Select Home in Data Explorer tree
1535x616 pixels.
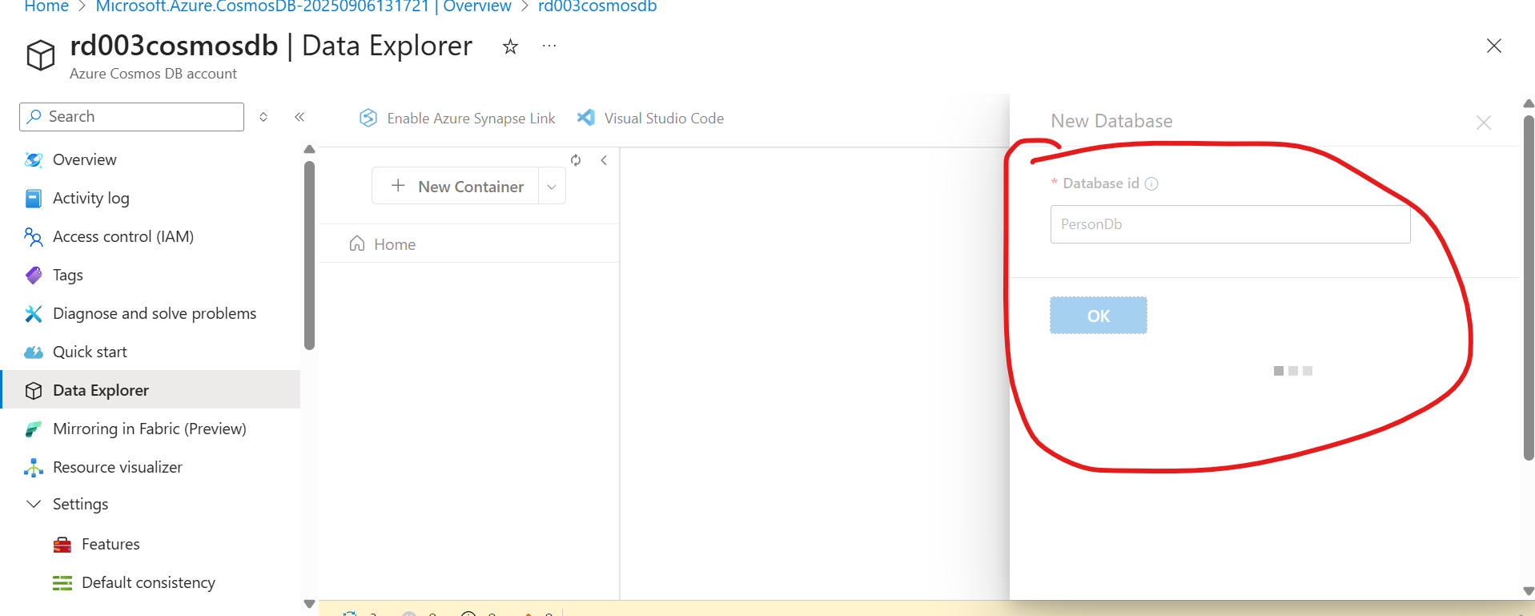coord(394,244)
